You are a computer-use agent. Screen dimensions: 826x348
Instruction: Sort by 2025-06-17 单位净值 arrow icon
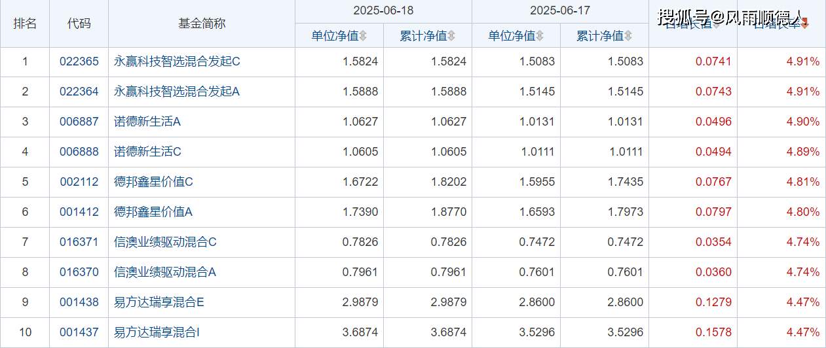(x=540, y=36)
